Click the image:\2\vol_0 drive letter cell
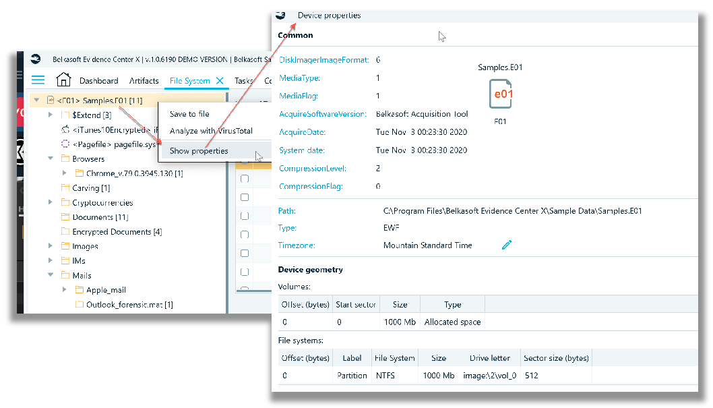 tap(490, 375)
